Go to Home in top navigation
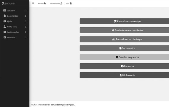Screen dimensions: 169x107 click(42, 4)
